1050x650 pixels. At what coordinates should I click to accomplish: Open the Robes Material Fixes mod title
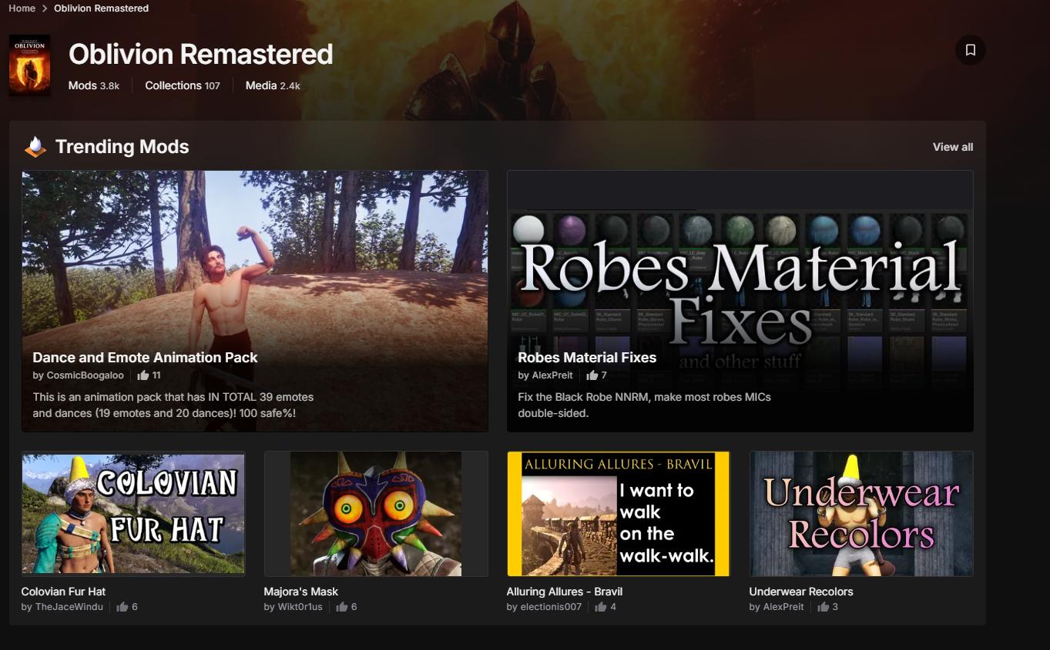[587, 358]
